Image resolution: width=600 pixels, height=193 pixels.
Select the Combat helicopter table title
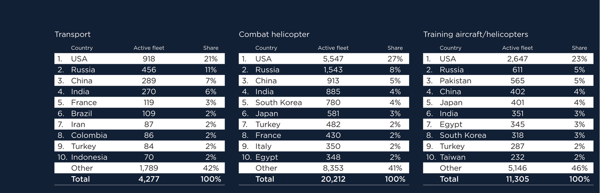[274, 34]
